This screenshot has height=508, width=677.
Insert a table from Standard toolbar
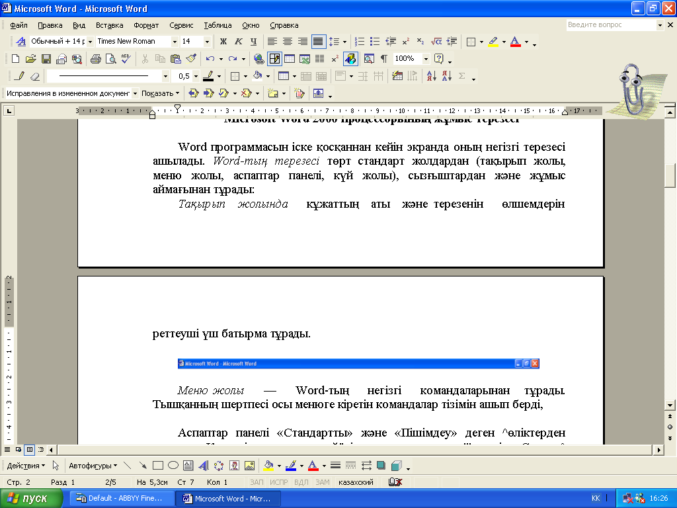(290, 59)
